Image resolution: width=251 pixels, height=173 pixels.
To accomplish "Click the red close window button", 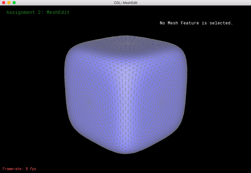I will click(4, 3).
